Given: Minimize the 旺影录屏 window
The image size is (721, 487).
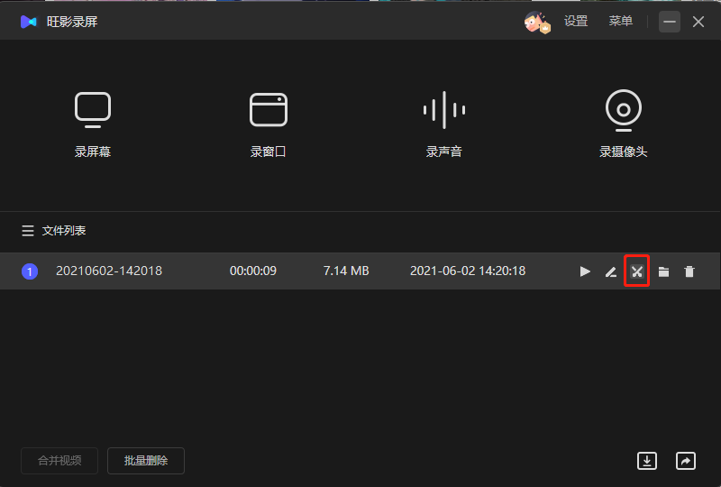Looking at the screenshot, I should [670, 22].
